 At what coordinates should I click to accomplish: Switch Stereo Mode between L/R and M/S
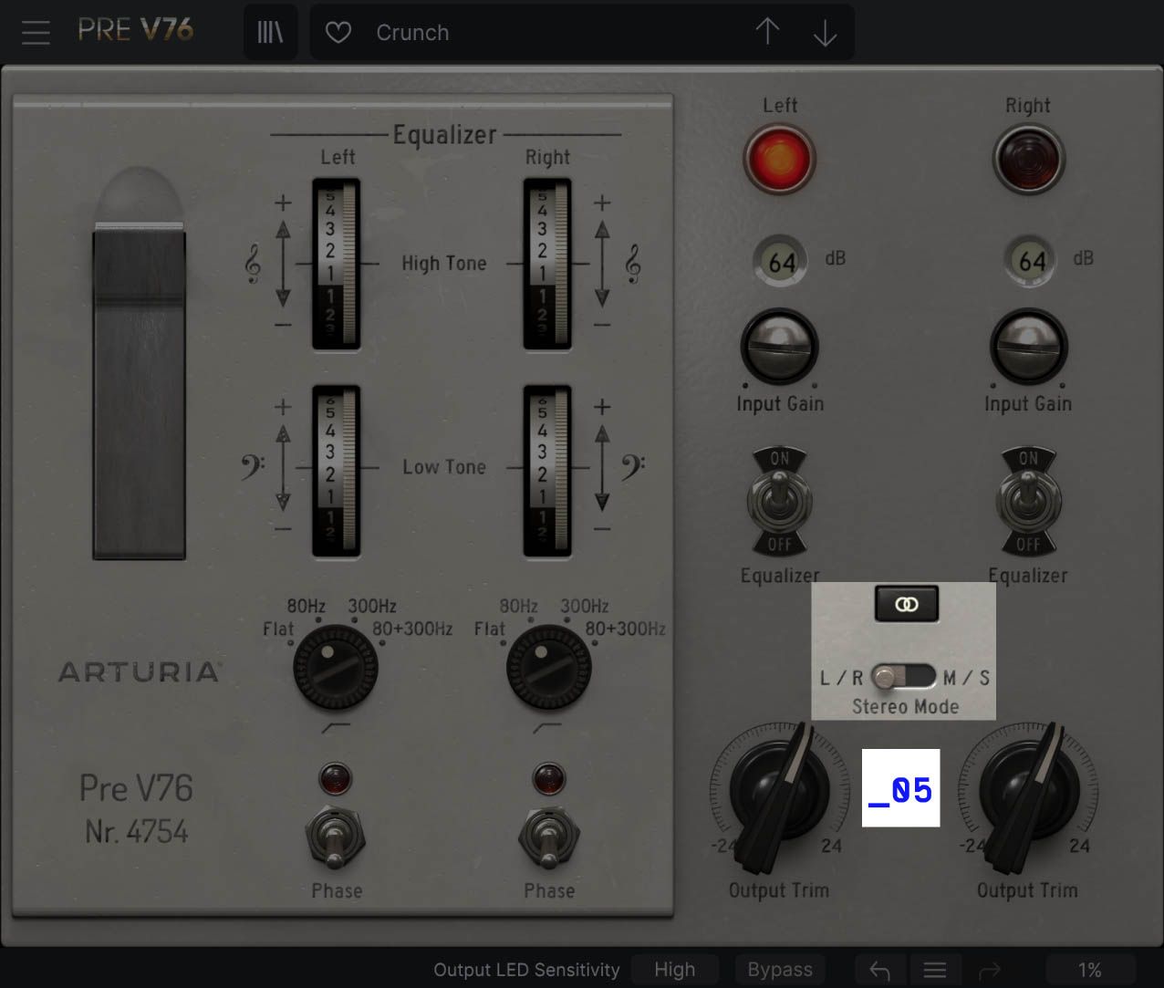point(903,677)
